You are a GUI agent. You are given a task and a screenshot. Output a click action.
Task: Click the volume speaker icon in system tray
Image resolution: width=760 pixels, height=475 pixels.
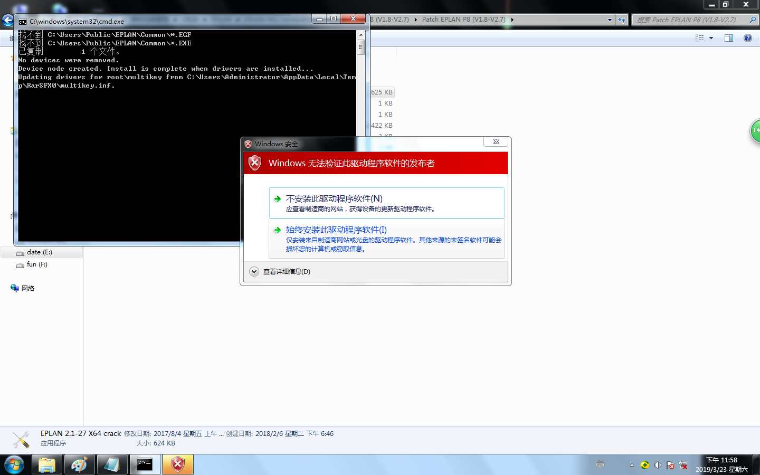pos(658,465)
